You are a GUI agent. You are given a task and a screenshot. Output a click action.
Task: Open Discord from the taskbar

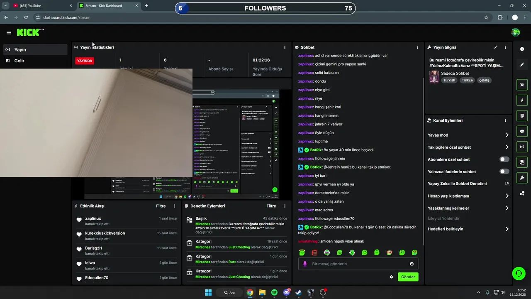click(x=286, y=292)
